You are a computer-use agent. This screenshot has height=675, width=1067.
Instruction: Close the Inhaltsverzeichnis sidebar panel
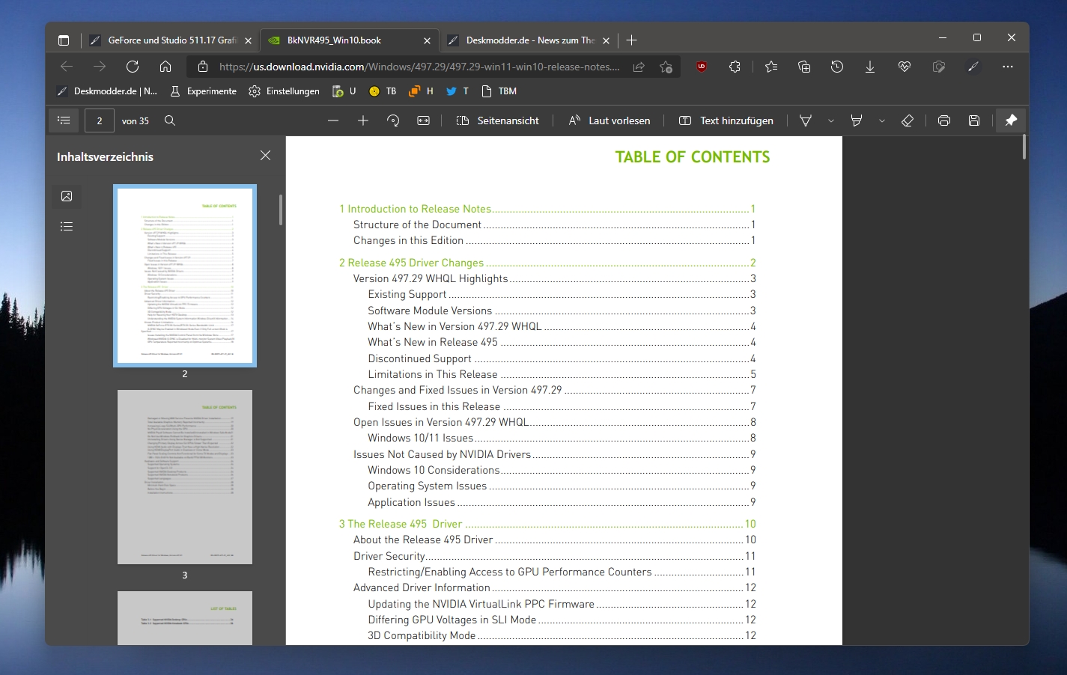click(265, 156)
